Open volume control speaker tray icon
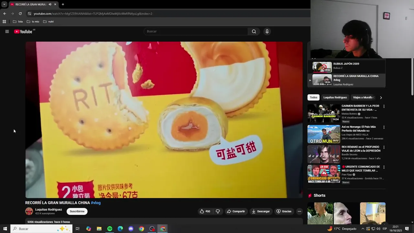 click(x=378, y=229)
